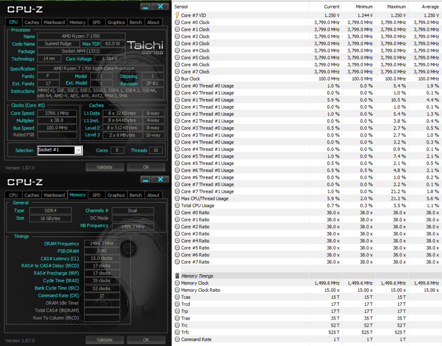Click the icon beside Core #0 Thread #0 Usage

(177, 86)
